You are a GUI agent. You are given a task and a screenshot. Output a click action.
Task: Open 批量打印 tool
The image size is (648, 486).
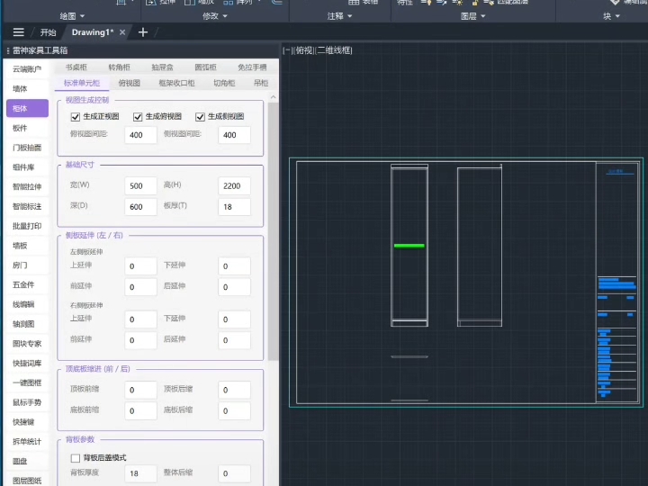point(27,226)
